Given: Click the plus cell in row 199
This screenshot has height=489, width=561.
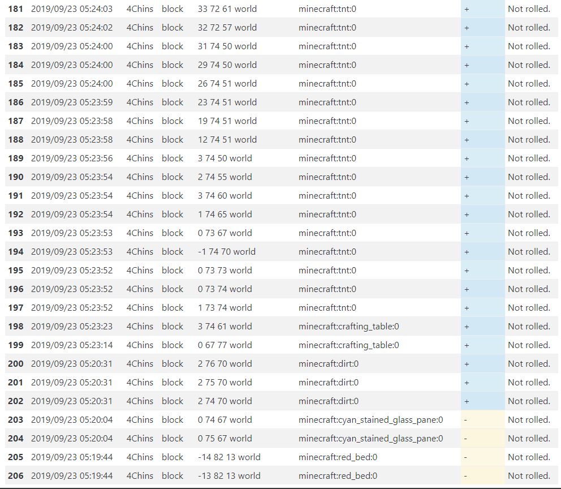Looking at the screenshot, I should tap(482, 345).
